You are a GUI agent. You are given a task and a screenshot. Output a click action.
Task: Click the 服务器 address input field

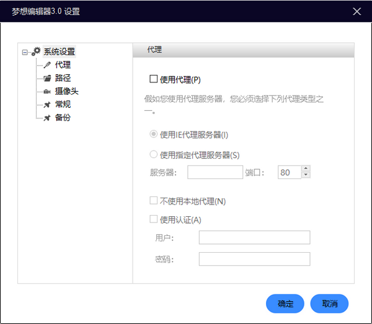(215, 172)
